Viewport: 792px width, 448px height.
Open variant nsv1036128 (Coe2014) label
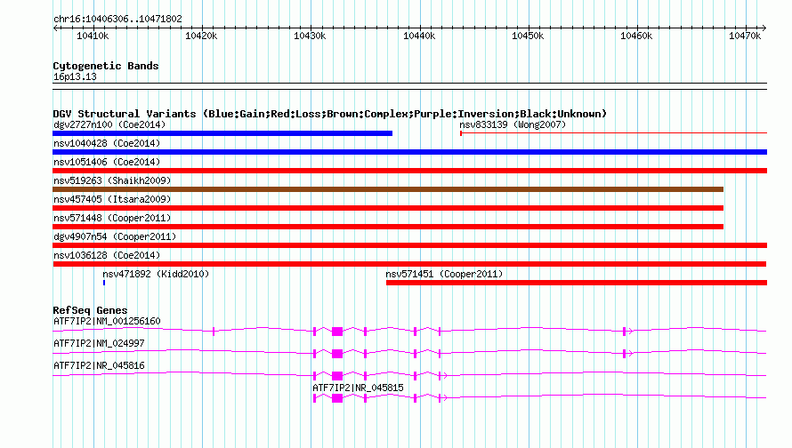[x=107, y=255]
